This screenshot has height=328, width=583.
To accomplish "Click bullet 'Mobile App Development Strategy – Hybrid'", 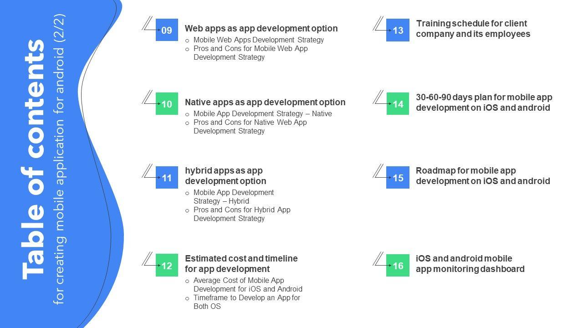I will 234,197.
